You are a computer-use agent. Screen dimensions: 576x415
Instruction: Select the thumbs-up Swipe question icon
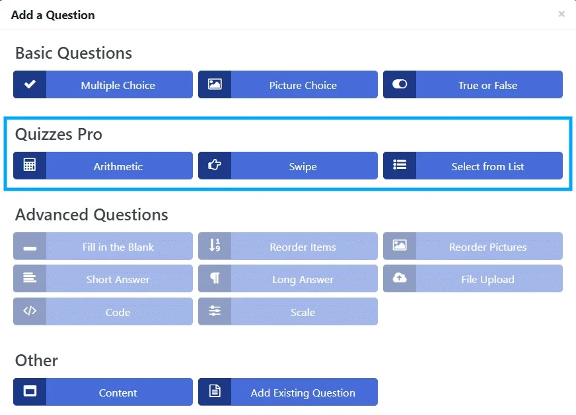[214, 166]
